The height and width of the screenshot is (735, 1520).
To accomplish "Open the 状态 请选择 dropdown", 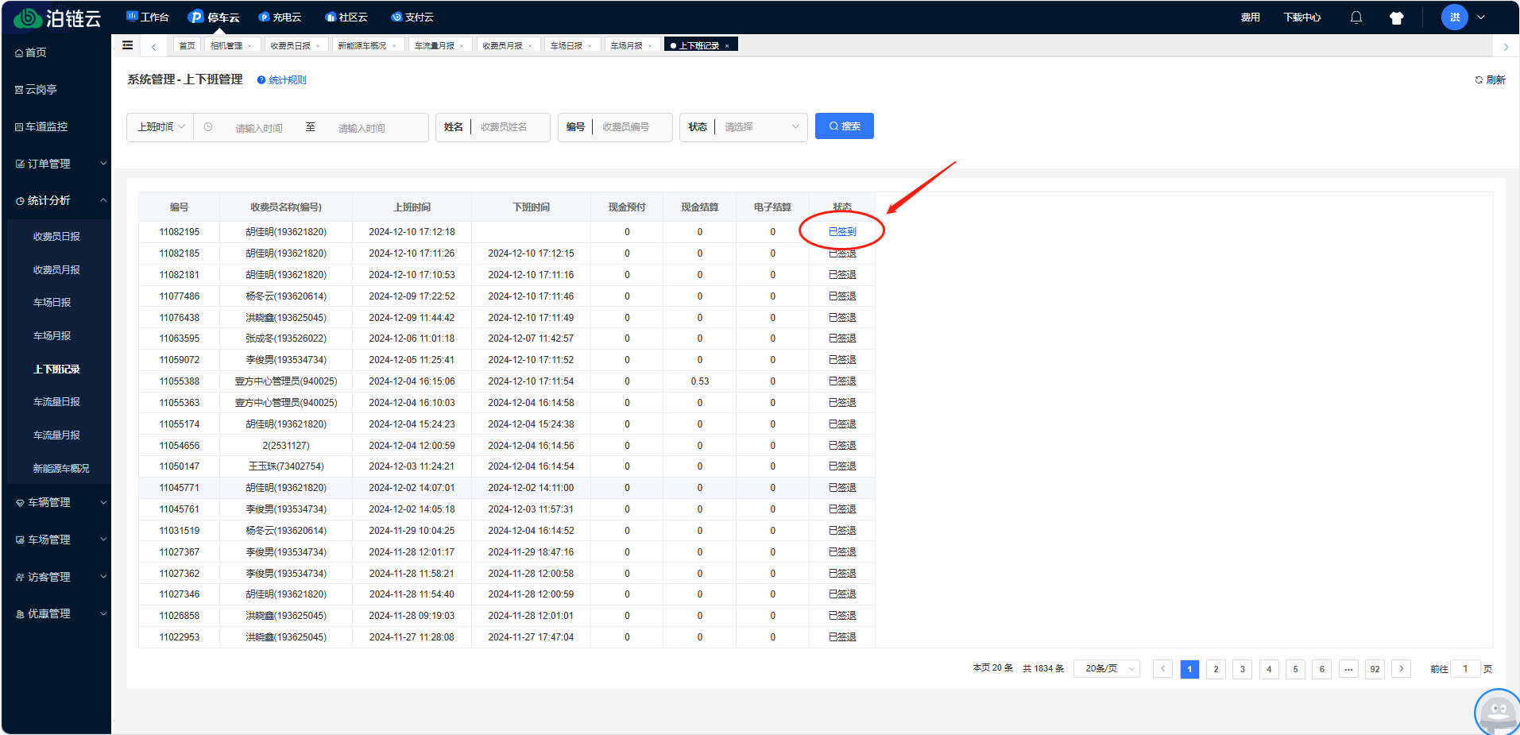I will tap(760, 127).
